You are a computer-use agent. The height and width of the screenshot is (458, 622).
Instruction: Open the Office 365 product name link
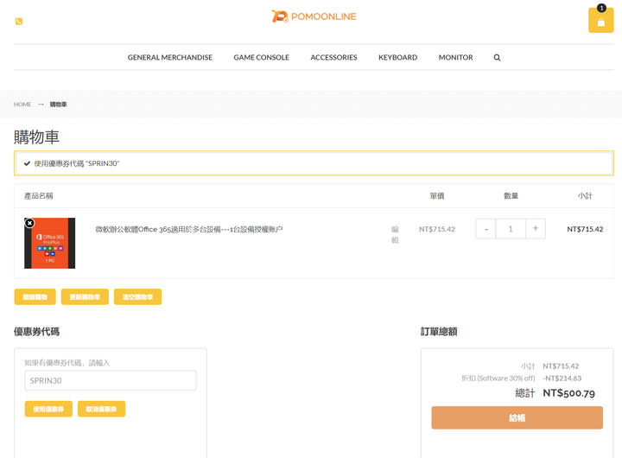pyautogui.click(x=189, y=229)
